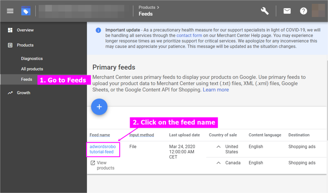Click the Growth trend arrow icon
This screenshot has width=328, height=193.
pos(10,93)
